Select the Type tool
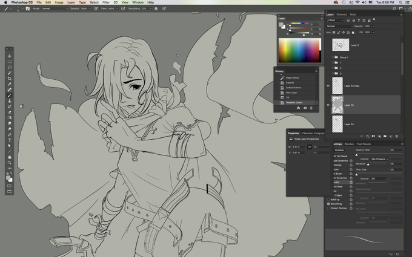This screenshot has height=257, width=412. 10,140
